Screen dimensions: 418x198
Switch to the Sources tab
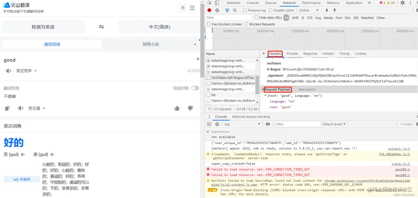(x=271, y=3)
